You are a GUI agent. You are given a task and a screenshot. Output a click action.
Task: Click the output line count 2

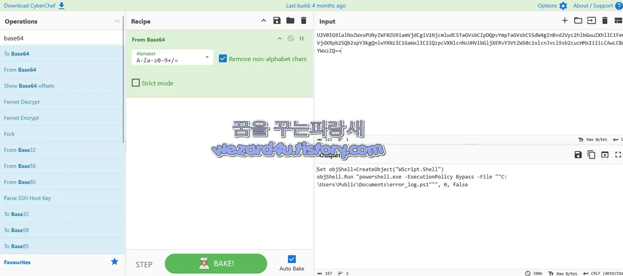coord(347,273)
